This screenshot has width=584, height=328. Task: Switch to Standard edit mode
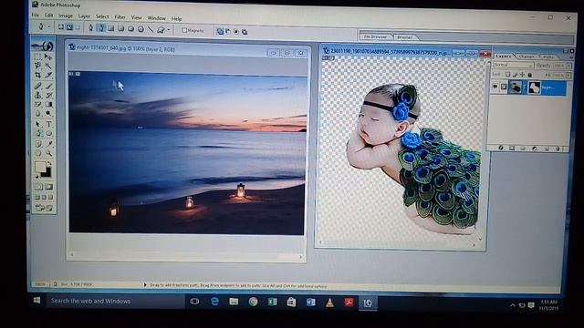pos(38,187)
